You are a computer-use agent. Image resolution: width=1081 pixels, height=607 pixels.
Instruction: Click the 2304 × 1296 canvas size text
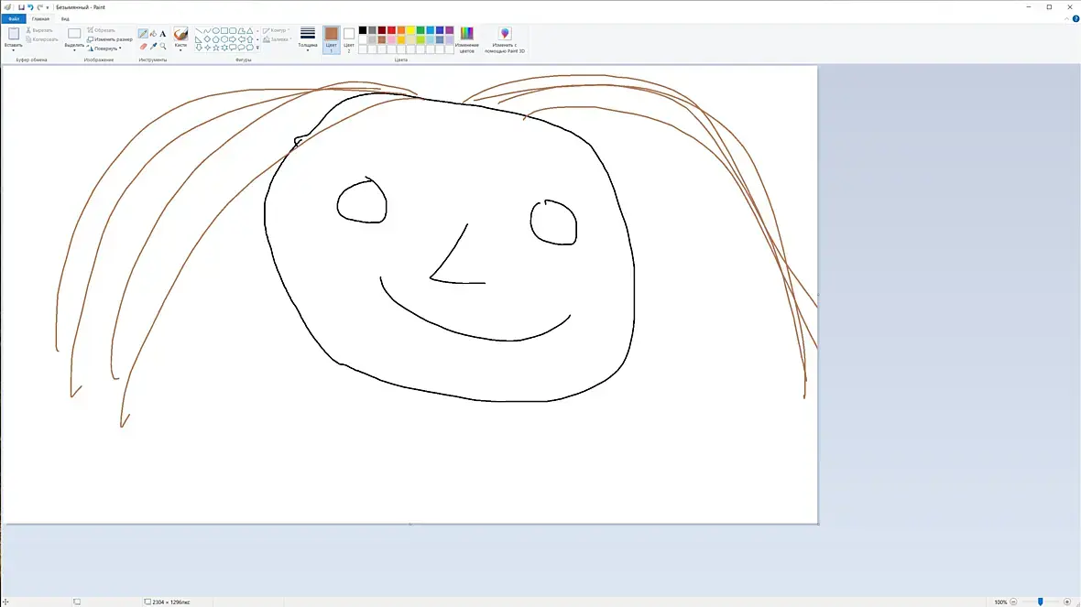pyautogui.click(x=171, y=602)
